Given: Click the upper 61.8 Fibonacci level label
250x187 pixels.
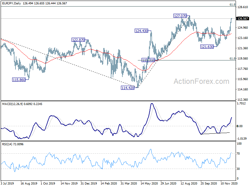Looking at the screenshot, I should point(232,5).
